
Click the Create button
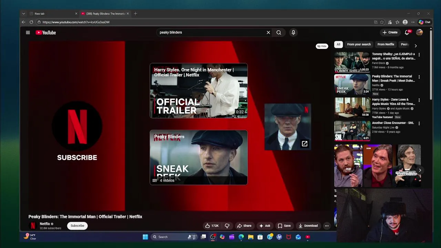click(x=390, y=32)
